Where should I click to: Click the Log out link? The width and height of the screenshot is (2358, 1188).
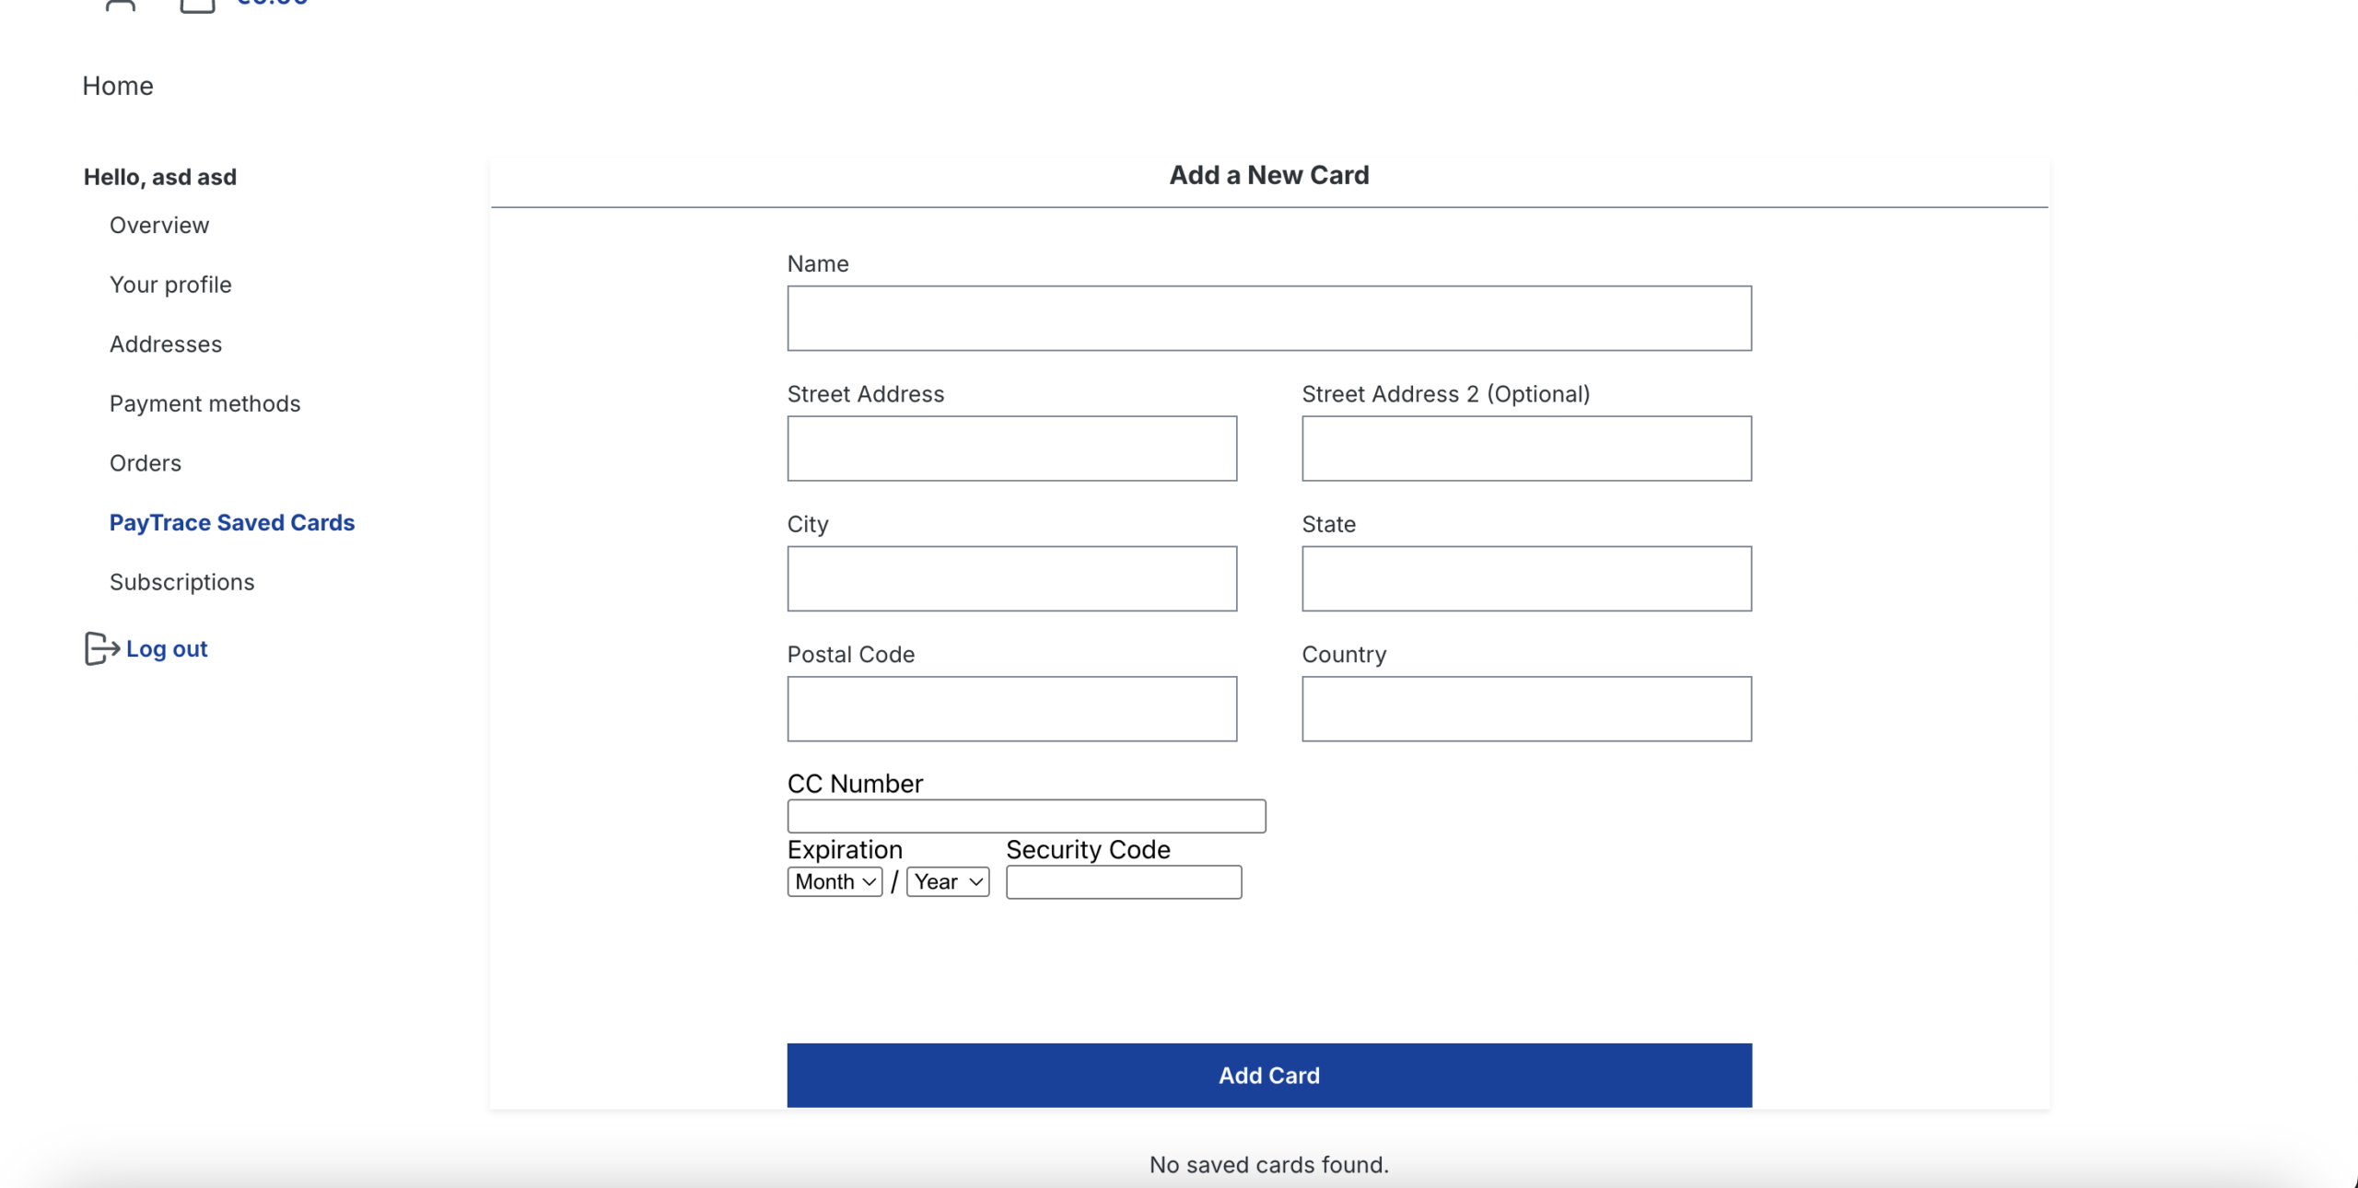coord(167,648)
